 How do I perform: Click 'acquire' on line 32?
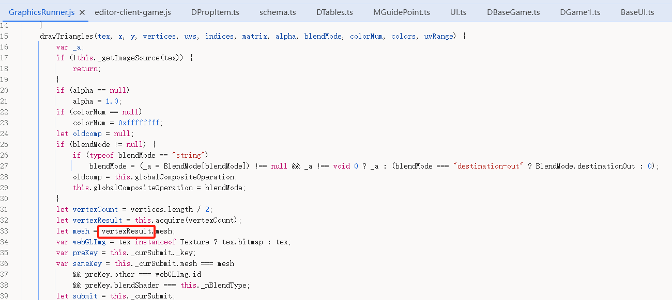[171, 220]
